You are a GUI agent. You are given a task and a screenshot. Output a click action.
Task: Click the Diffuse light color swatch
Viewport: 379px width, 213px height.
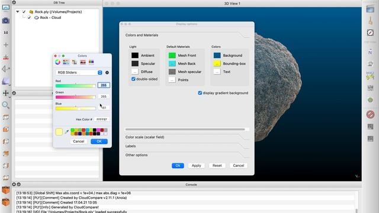[x=135, y=72]
